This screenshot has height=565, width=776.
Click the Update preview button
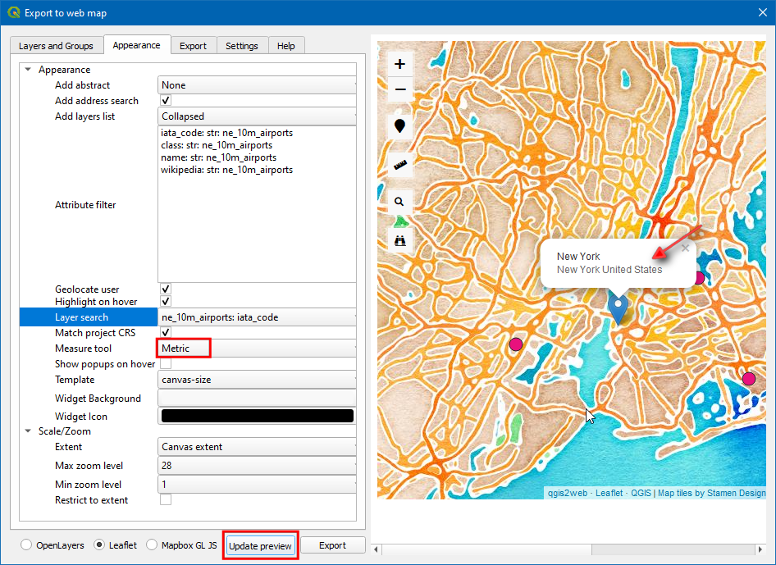point(260,546)
